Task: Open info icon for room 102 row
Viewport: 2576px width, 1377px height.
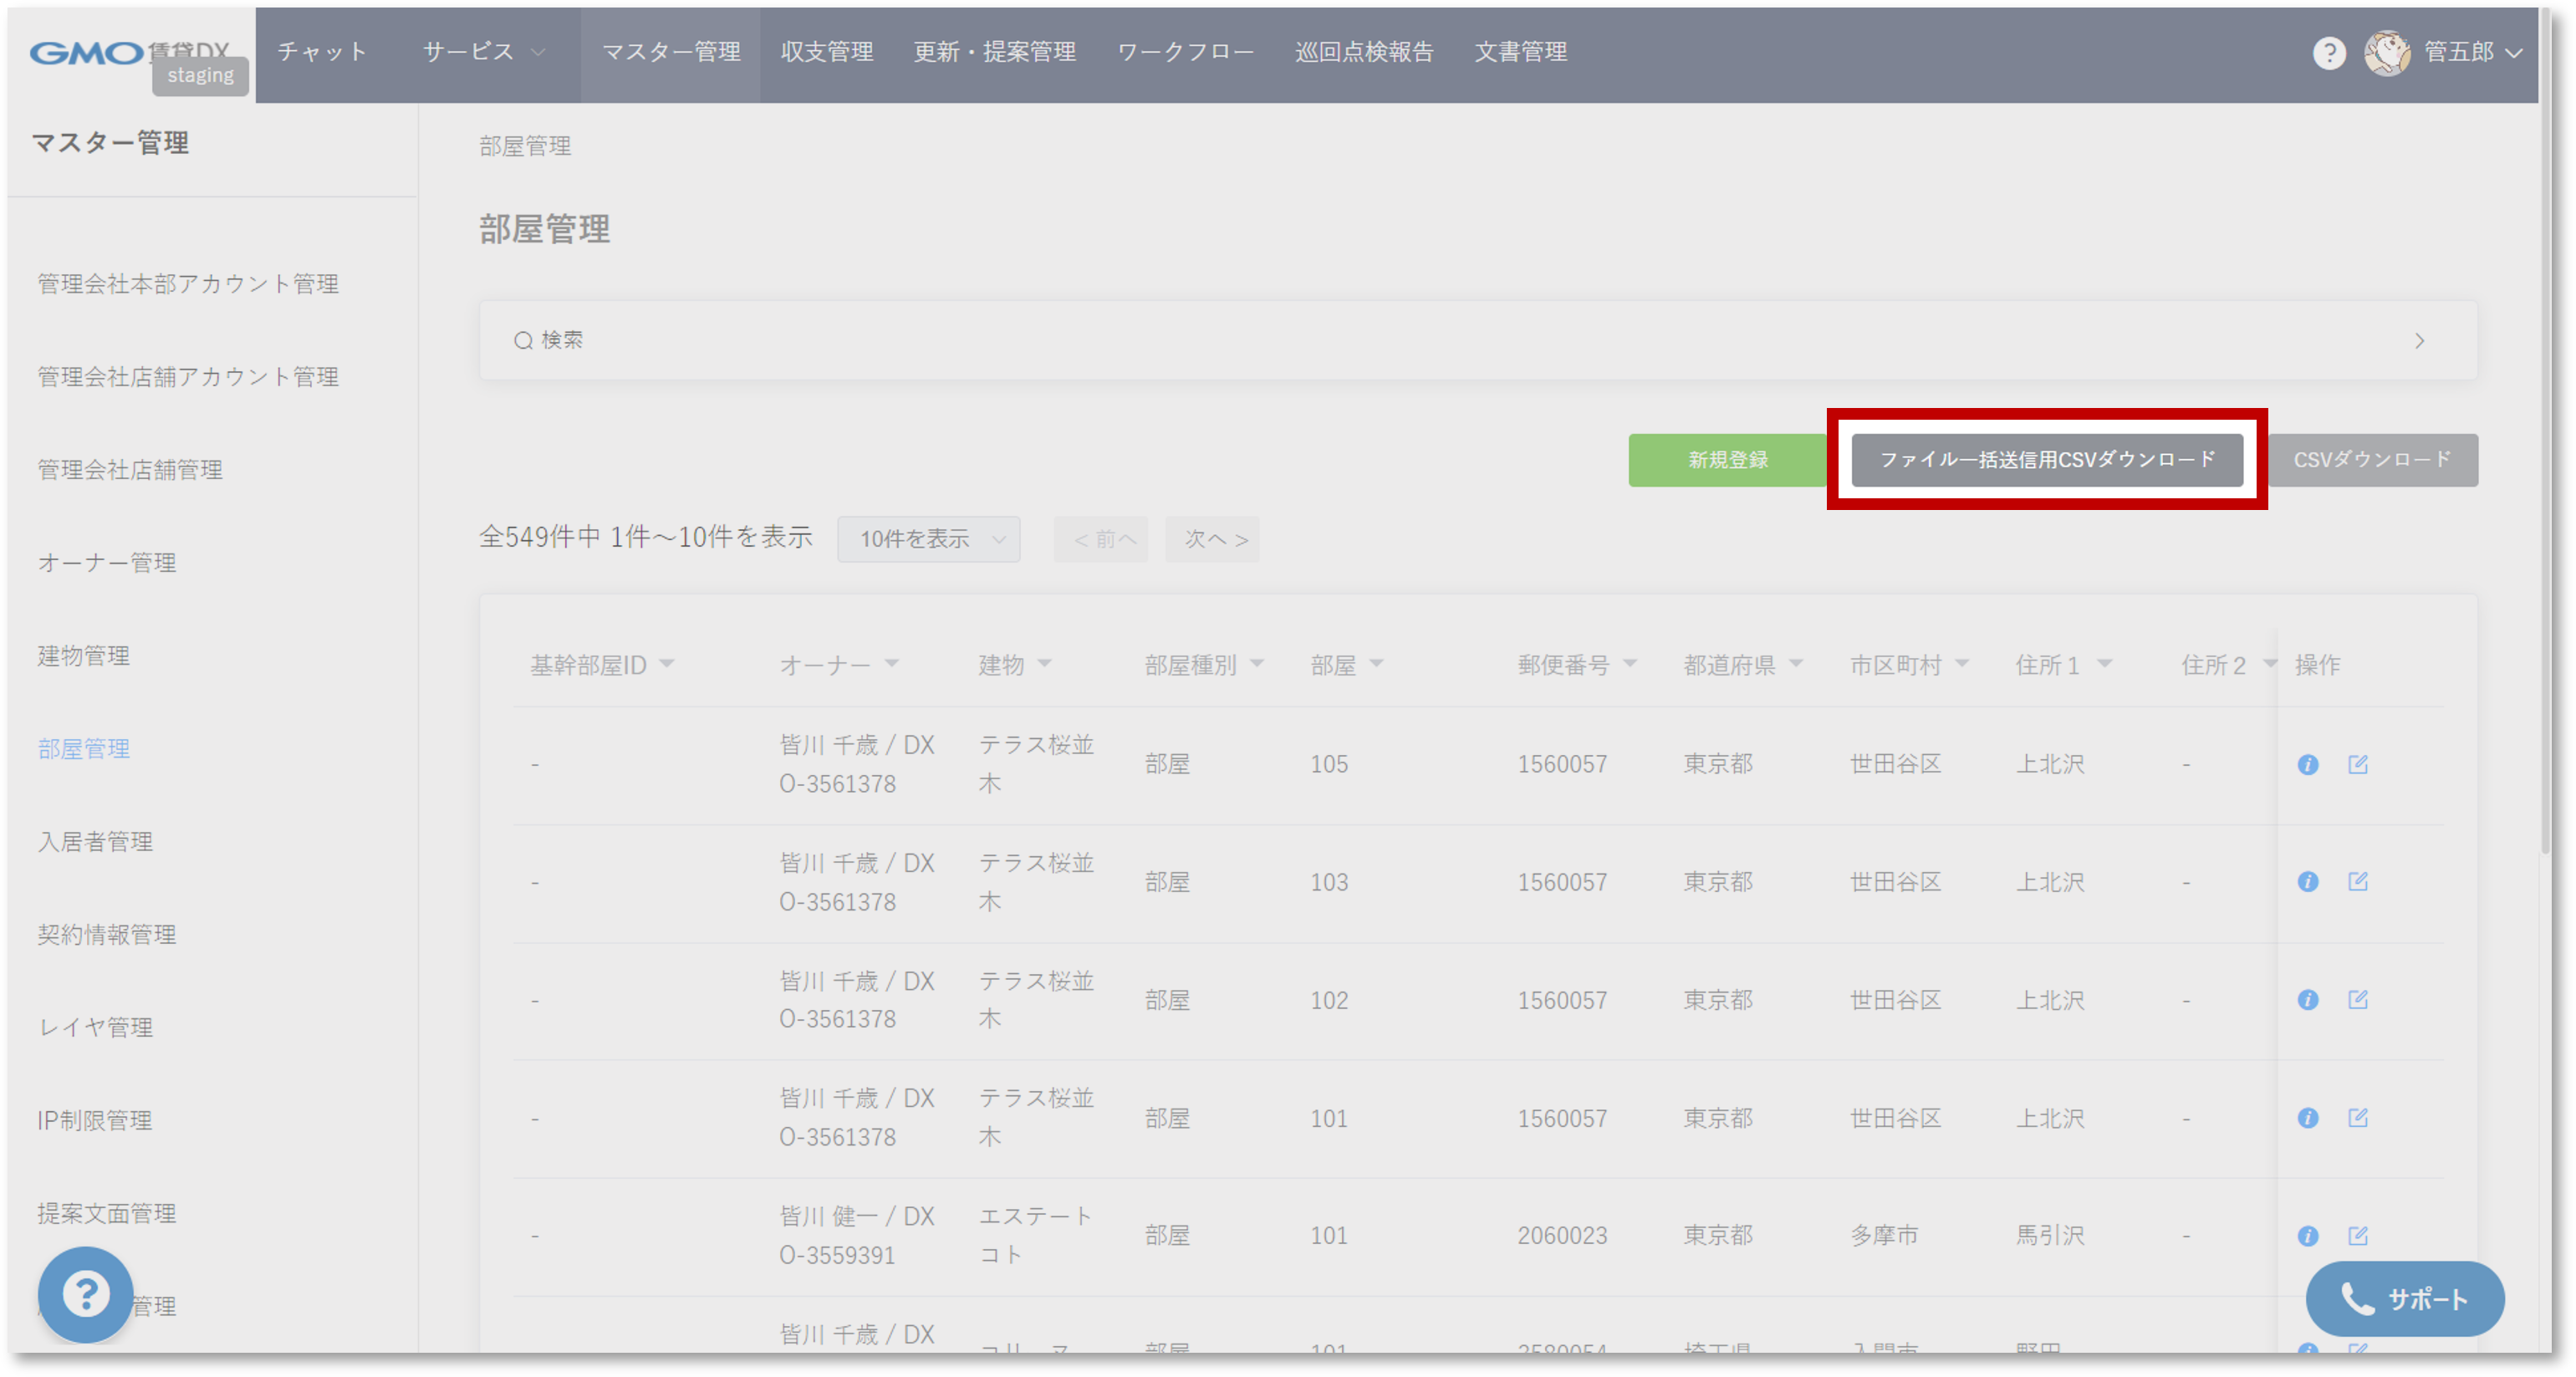Action: click(x=2307, y=1000)
